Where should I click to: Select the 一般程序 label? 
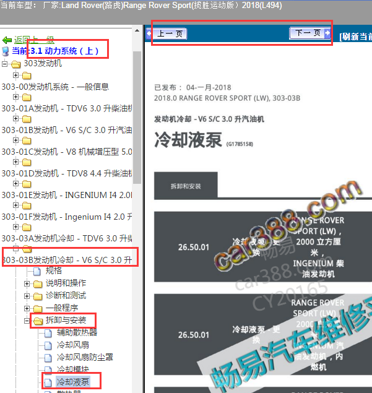pyautogui.click(x=62, y=308)
